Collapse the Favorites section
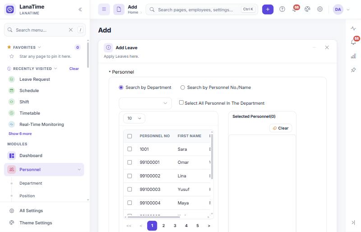The height and width of the screenshot is (232, 361). click(39, 47)
